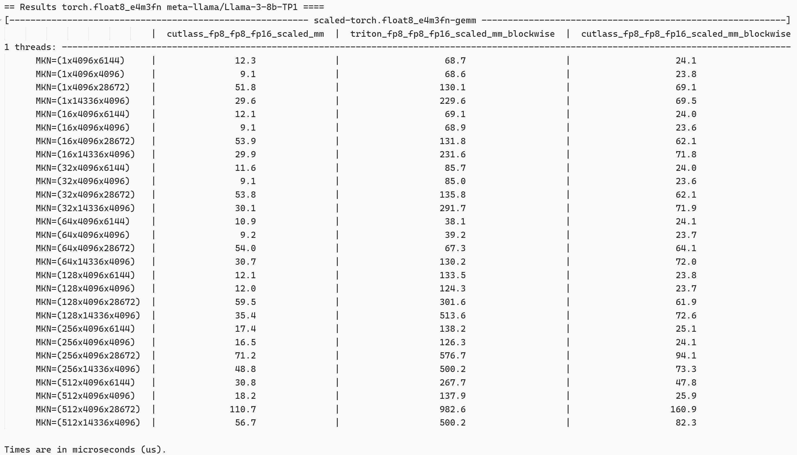Click the MKN=(32x14336x4096) row label
Screen dimensions: 797x455
tap(85, 208)
